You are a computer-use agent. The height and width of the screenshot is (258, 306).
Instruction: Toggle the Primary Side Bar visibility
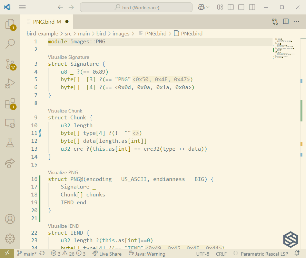coord(230,7)
